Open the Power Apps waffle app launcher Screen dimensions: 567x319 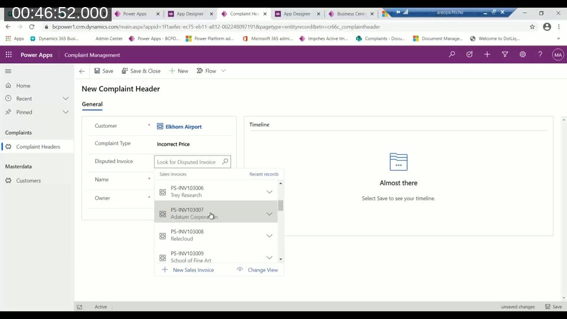[x=9, y=54]
